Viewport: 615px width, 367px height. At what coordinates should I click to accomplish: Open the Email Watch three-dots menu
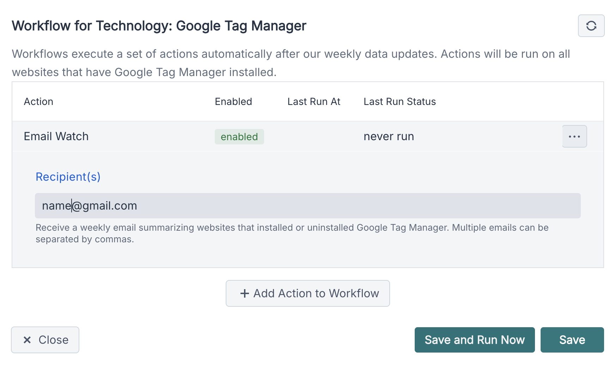click(574, 136)
